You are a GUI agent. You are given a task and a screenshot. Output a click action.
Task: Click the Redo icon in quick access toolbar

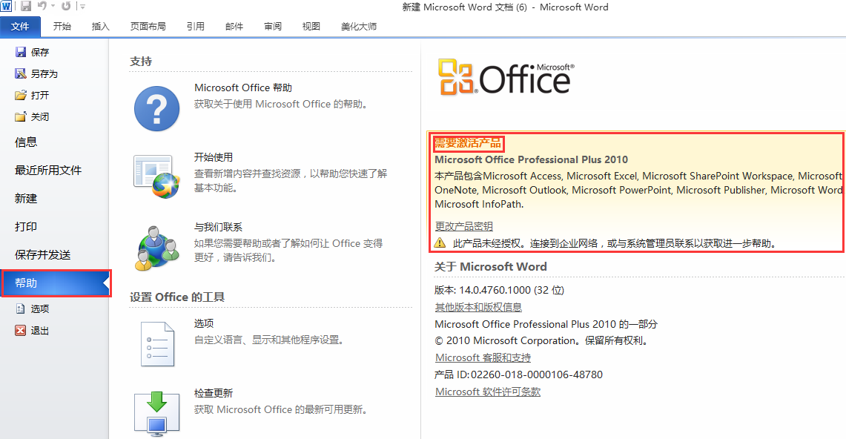tap(66, 7)
